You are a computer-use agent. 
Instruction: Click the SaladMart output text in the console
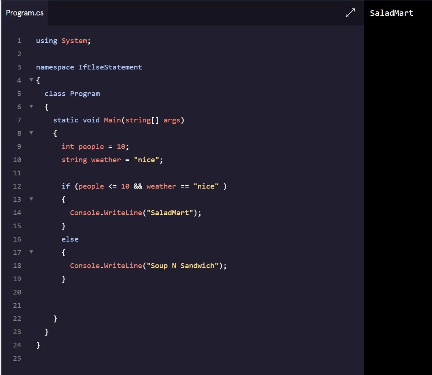point(392,13)
